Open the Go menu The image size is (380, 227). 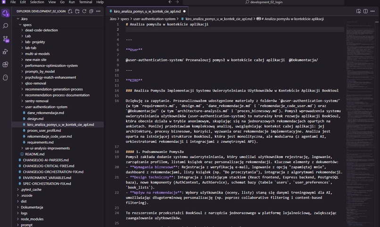pyautogui.click(x=62, y=2)
